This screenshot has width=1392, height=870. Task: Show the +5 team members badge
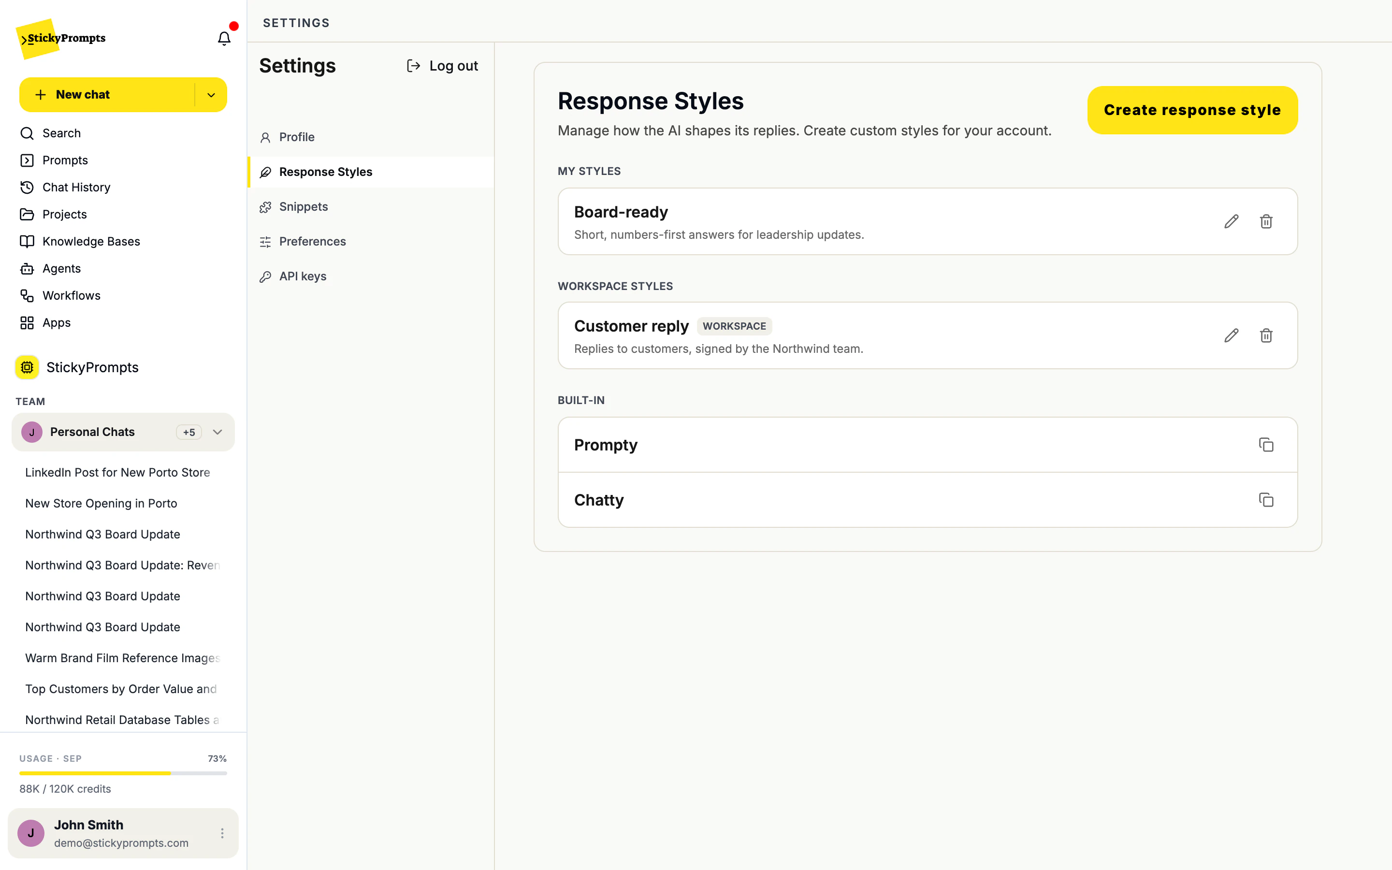click(188, 432)
